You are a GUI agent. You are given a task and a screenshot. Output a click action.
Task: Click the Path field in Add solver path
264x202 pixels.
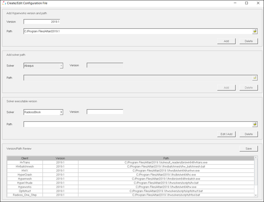pos(138,78)
